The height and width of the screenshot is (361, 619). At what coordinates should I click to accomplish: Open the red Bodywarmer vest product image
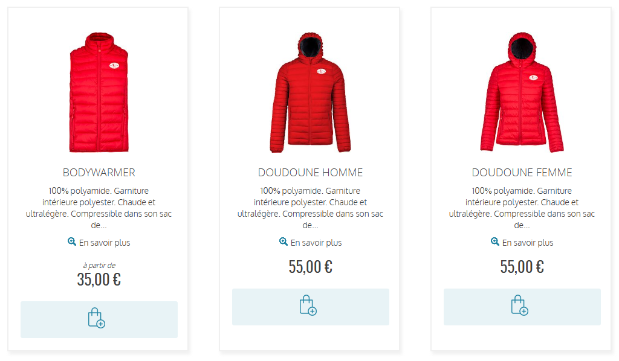(x=99, y=92)
